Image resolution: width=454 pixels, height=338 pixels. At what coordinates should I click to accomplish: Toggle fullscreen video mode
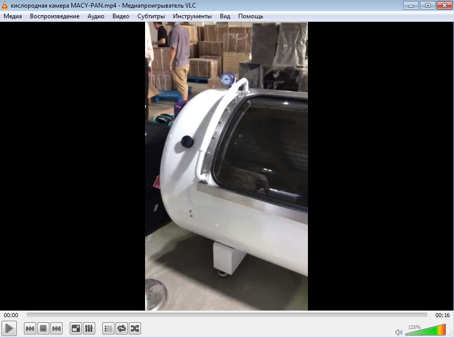point(75,328)
